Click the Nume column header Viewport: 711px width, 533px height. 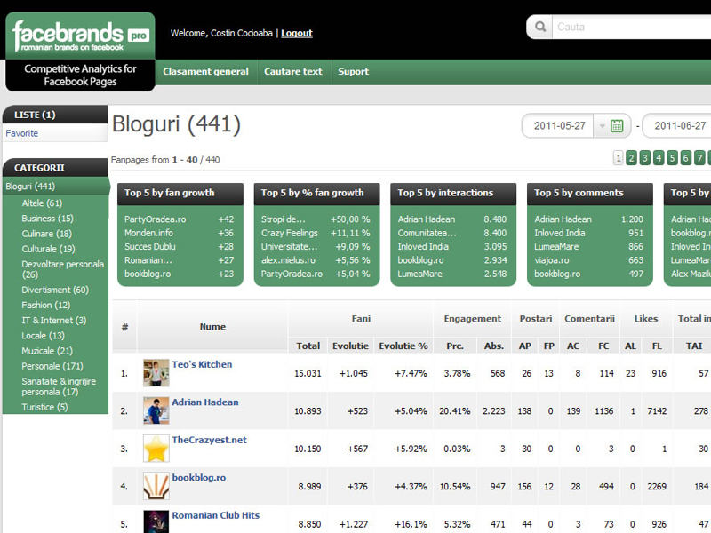pyautogui.click(x=212, y=327)
